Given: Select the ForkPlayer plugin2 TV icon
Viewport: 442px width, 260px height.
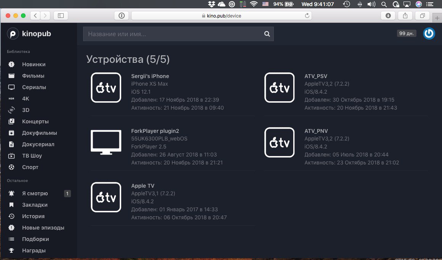Looking at the screenshot, I should pyautogui.click(x=106, y=142).
